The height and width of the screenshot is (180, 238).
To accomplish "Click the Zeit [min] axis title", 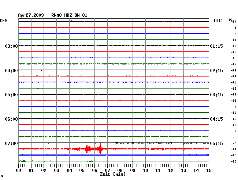I will tap(113, 174).
